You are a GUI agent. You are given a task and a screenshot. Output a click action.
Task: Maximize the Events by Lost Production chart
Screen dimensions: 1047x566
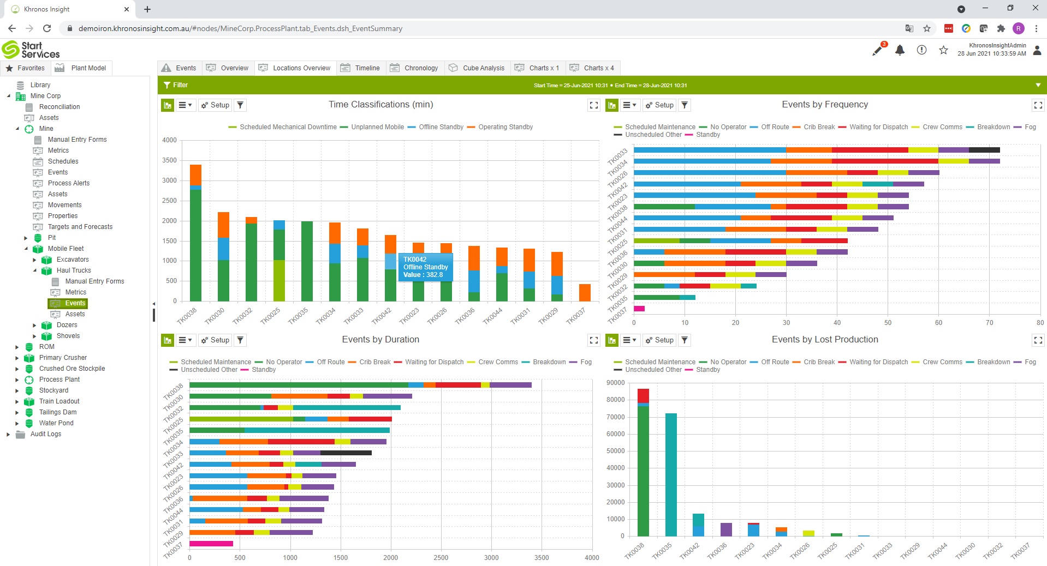click(1038, 340)
